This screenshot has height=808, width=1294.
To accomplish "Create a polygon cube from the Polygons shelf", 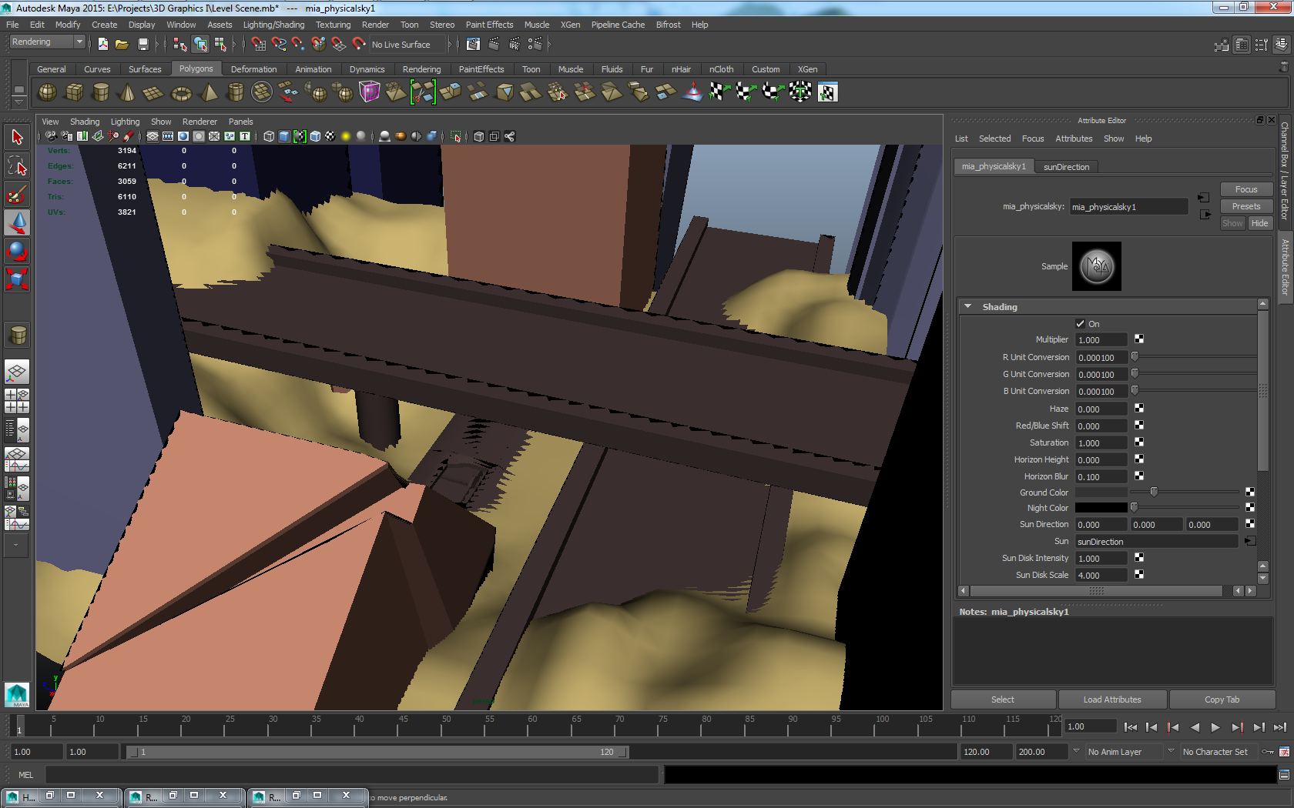I will click(x=74, y=92).
